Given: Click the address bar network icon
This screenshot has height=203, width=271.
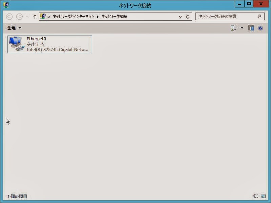Looking at the screenshot, I should pos(43,16).
